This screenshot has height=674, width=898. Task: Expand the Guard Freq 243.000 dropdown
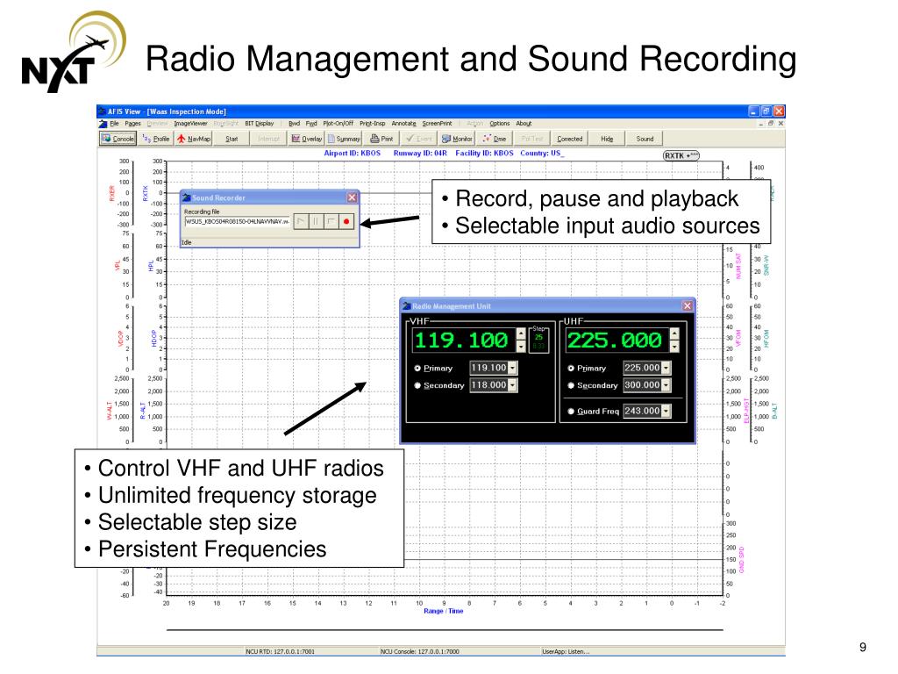pos(666,411)
